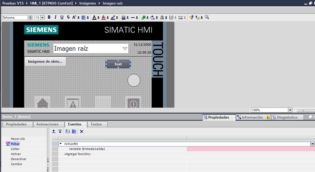Click <Agregar función> to add function

pyautogui.click(x=77, y=154)
